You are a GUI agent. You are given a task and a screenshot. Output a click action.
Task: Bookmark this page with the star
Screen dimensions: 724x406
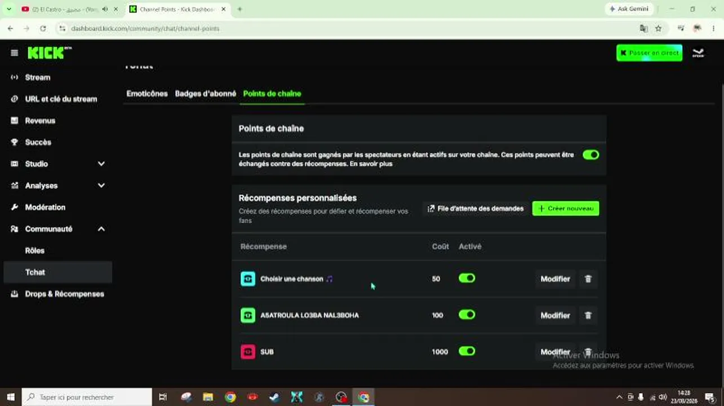coord(658,28)
